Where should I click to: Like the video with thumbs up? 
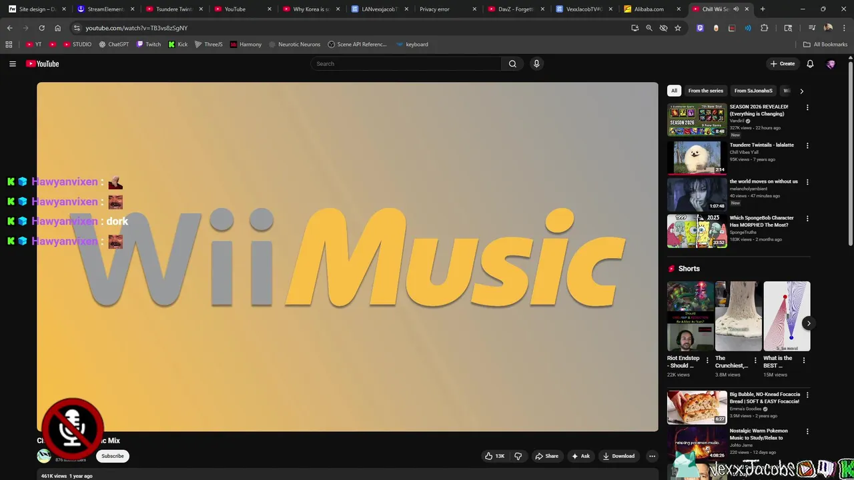(x=494, y=456)
